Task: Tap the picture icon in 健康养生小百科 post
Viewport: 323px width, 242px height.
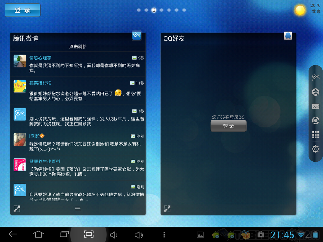Action: point(133,162)
